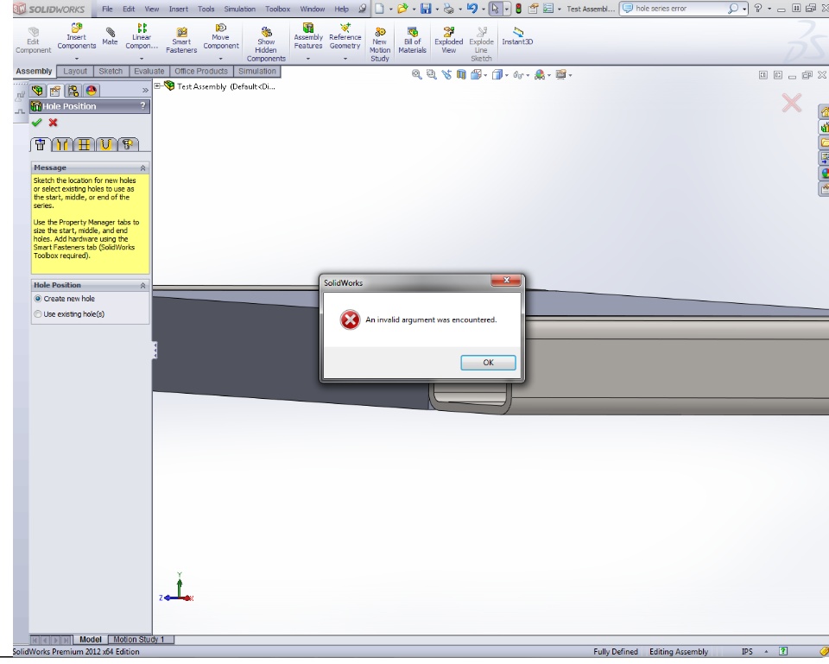Toggle Instant3D tool
This screenshot has height=664, width=829.
coord(517,36)
